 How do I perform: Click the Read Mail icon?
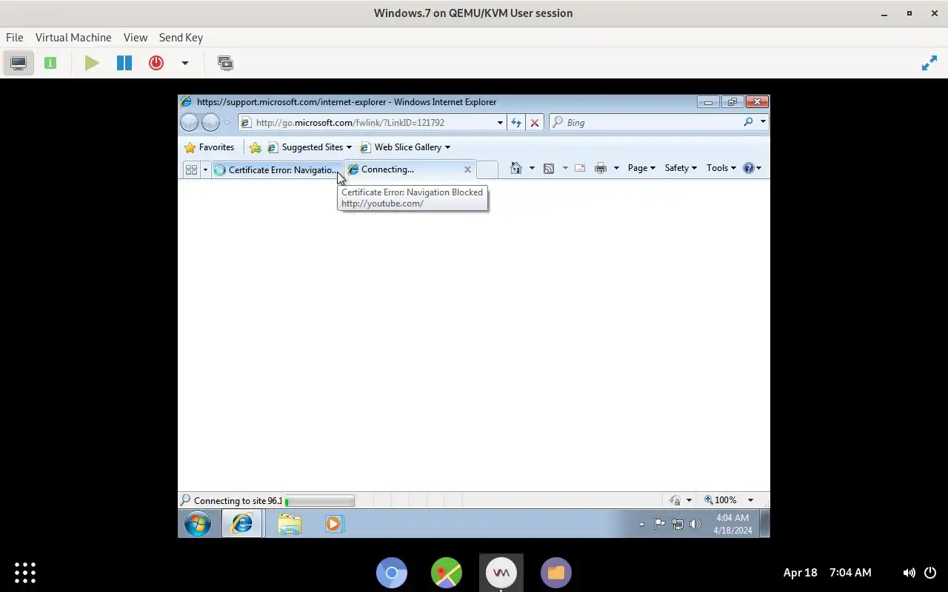click(x=580, y=168)
